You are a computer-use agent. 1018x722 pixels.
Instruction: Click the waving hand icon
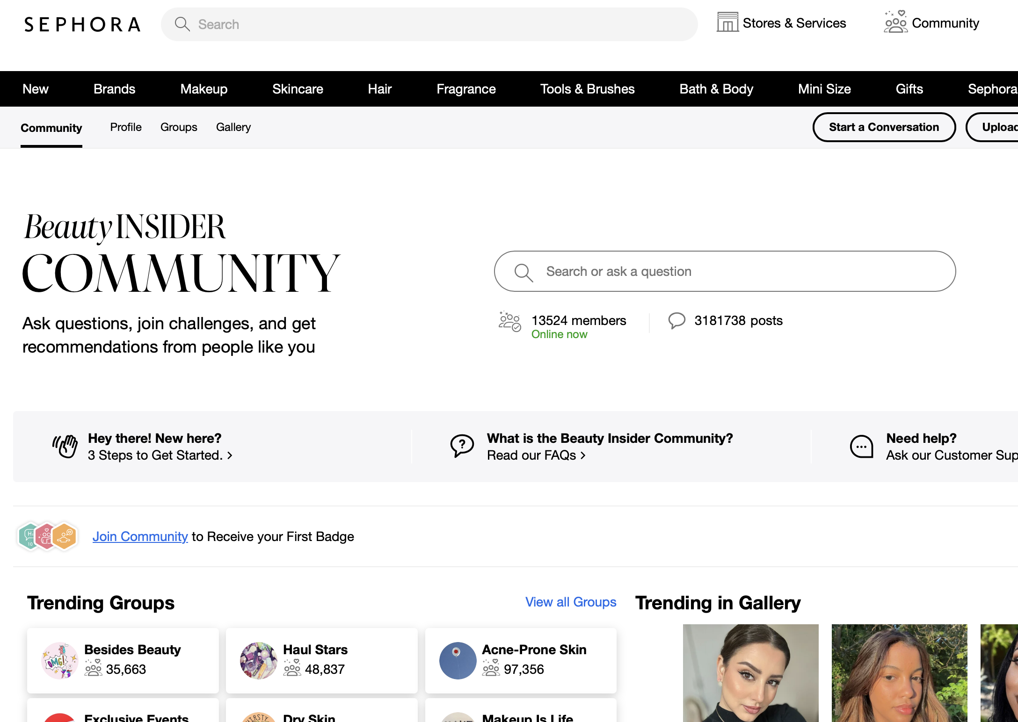click(65, 446)
